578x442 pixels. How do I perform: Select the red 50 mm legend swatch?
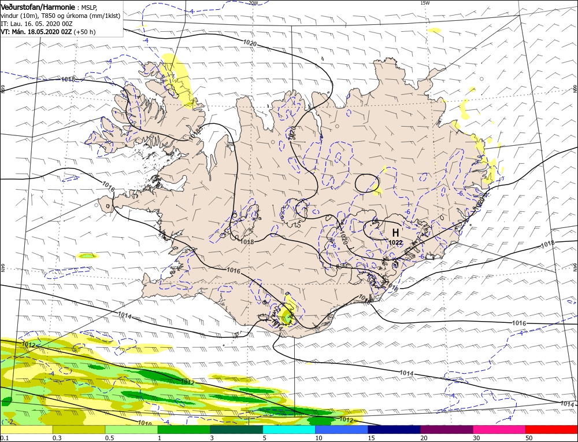551,429
